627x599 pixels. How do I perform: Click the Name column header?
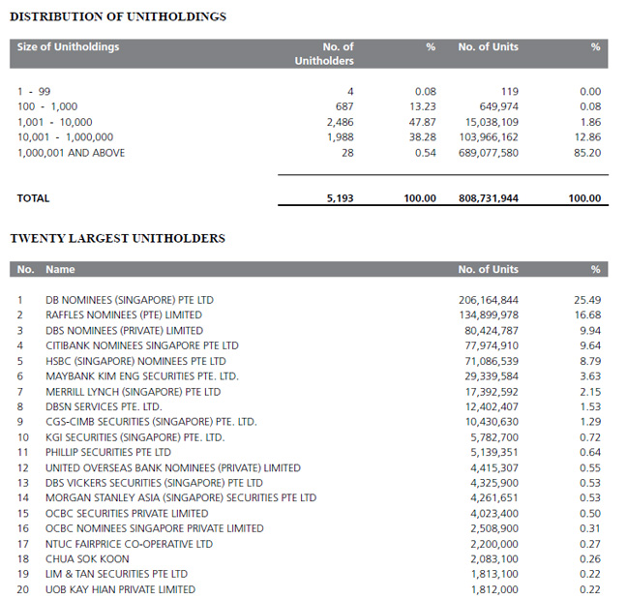(x=60, y=270)
